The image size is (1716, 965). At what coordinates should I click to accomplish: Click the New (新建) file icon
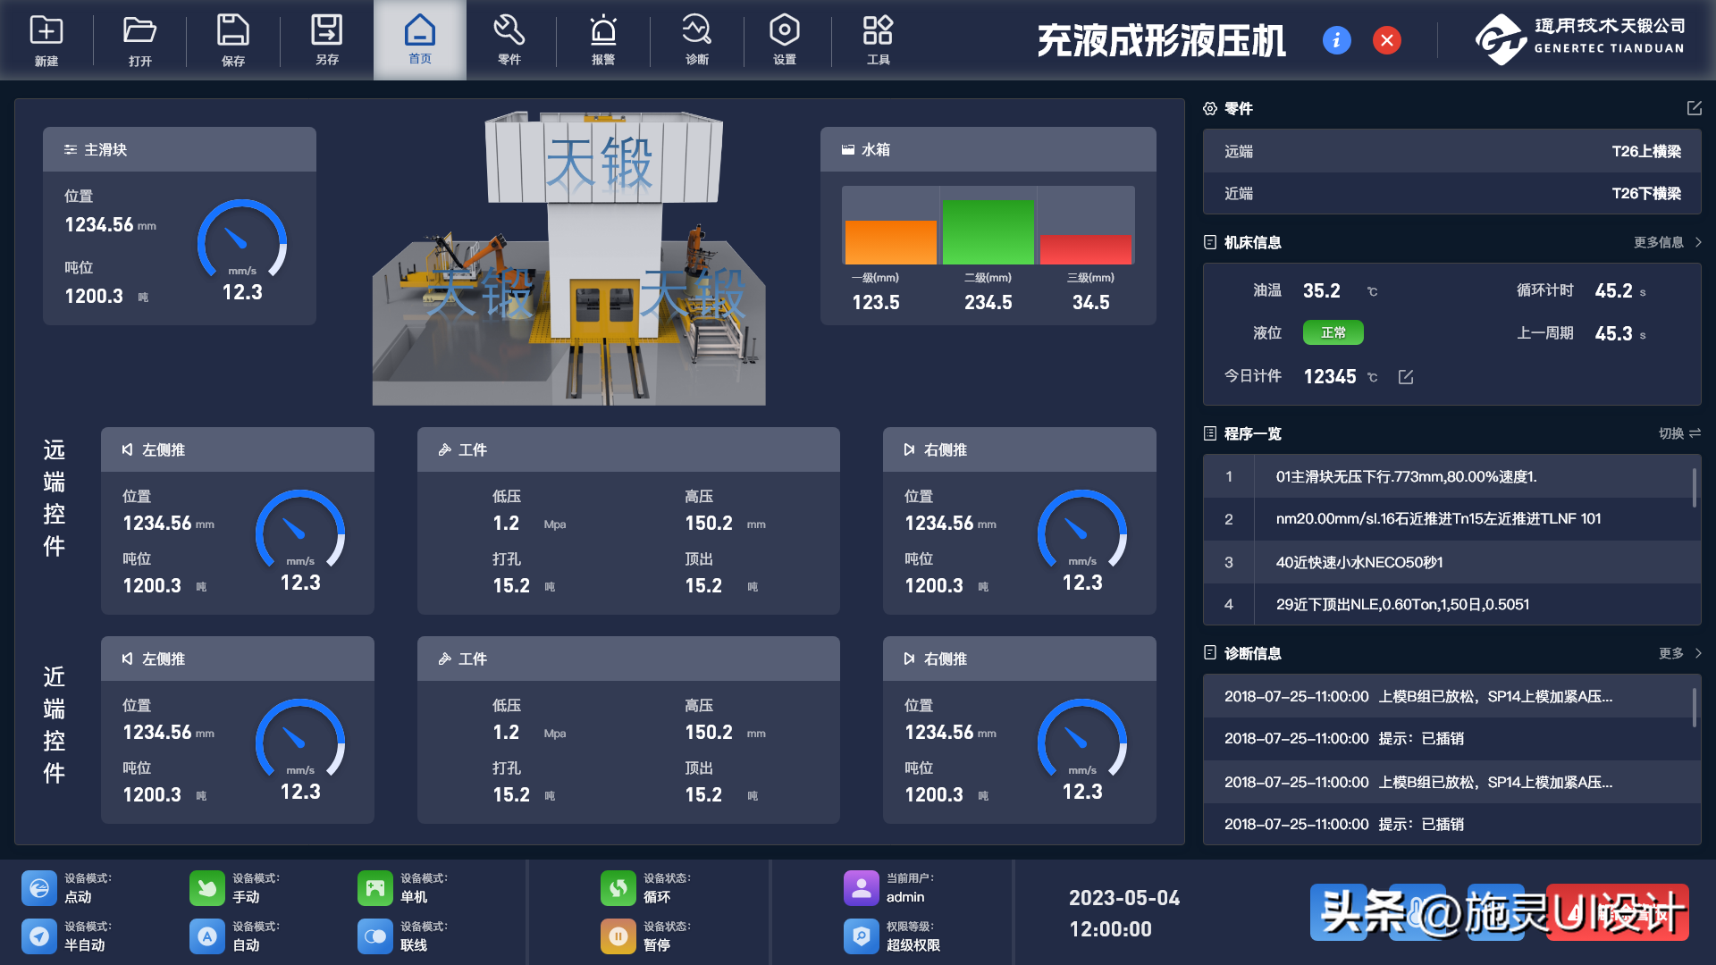pos(46,31)
